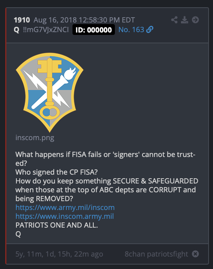Click the 'PATRIOTS ONE AND ALL.' line
Image resolution: width=213 pixels, height=269 pixels.
pos(56,225)
